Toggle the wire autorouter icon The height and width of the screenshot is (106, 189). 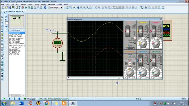click(141, 8)
